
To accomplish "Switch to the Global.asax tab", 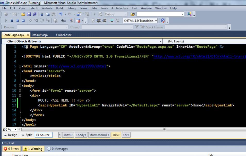I will coord(64,35).
